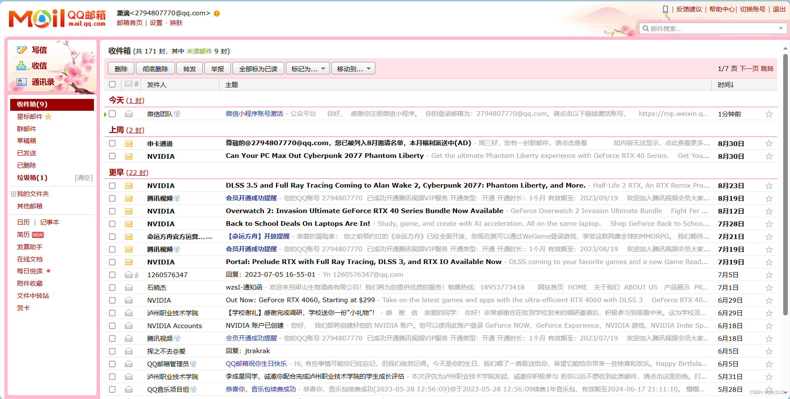
Task: Expand the 我的文件夹 tree node
Action: (x=13, y=194)
